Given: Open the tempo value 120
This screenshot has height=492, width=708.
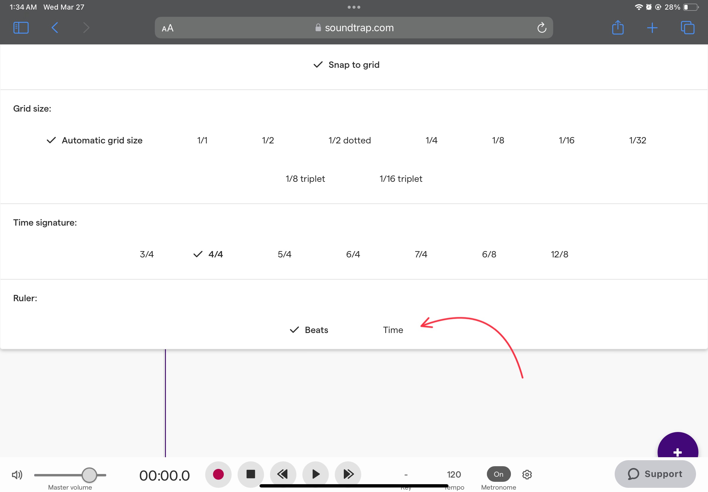Looking at the screenshot, I should coord(454,474).
